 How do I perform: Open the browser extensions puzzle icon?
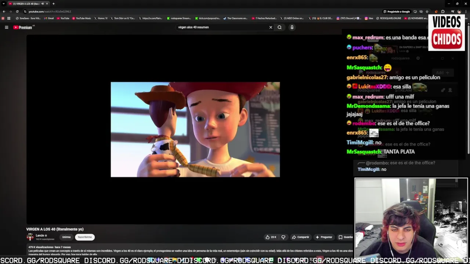443,11
